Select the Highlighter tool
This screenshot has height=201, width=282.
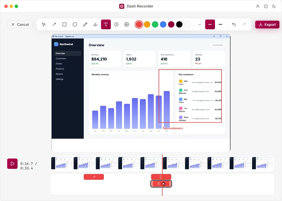pyautogui.click(x=96, y=24)
